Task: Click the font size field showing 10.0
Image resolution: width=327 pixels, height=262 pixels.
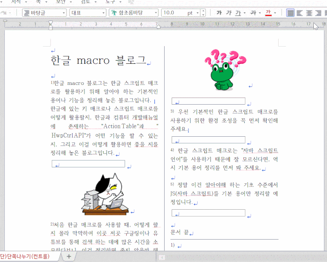Action: pos(174,13)
